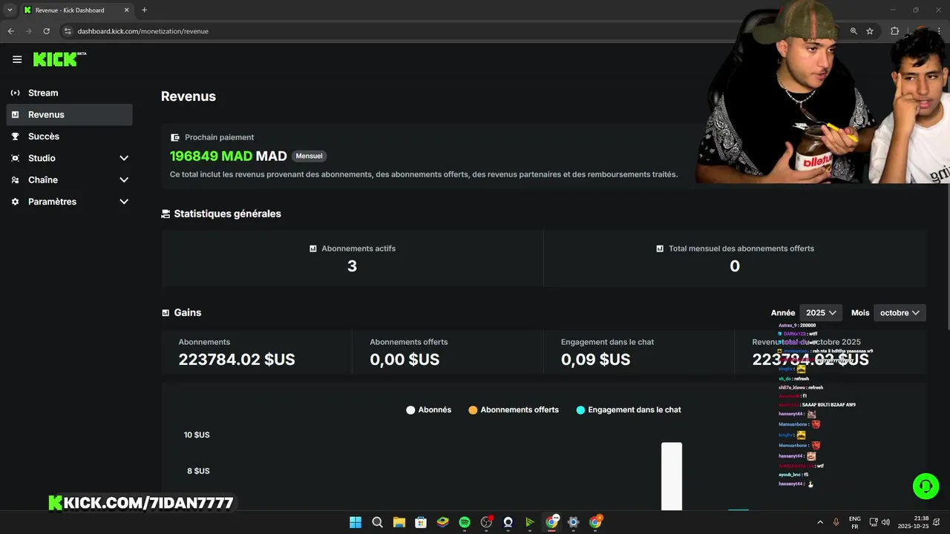Toggle Engagement dans le chat legend item

point(629,409)
